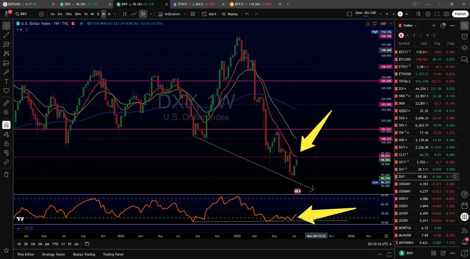The height and width of the screenshot is (259, 470).
Task: Choose the 4h timeframe
Action: 92,14
